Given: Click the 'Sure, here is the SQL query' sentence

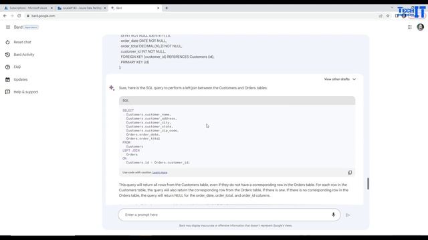Looking at the screenshot, I should tap(193, 88).
